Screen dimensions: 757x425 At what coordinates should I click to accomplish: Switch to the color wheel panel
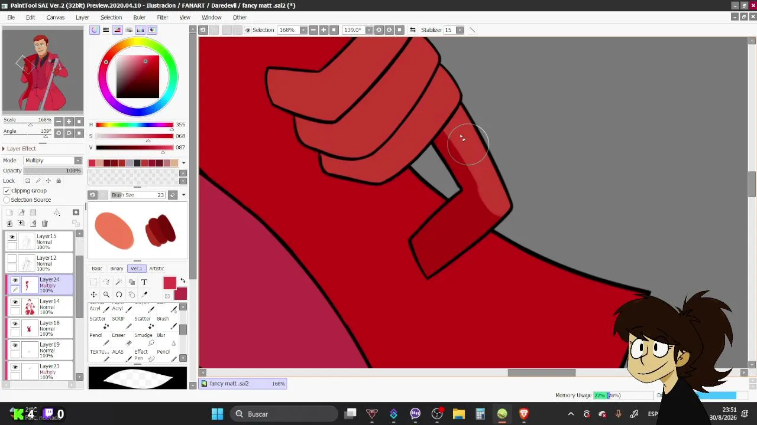[95, 30]
